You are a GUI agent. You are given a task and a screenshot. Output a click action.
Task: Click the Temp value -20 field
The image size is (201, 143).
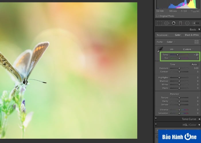[196, 55]
